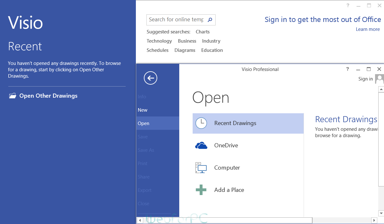Click the green plus Add a Place icon
Screen dimensions: 384x224
coord(201,190)
